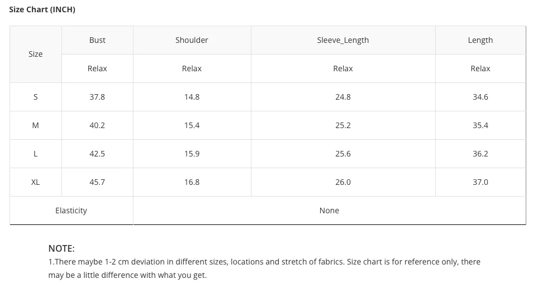Click length value 37.0 for XL
Image resolution: width=538 pixels, height=289 pixels.
480,182
